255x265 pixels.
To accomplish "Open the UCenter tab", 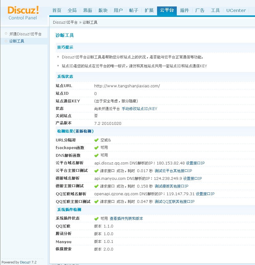I will click(x=236, y=10).
